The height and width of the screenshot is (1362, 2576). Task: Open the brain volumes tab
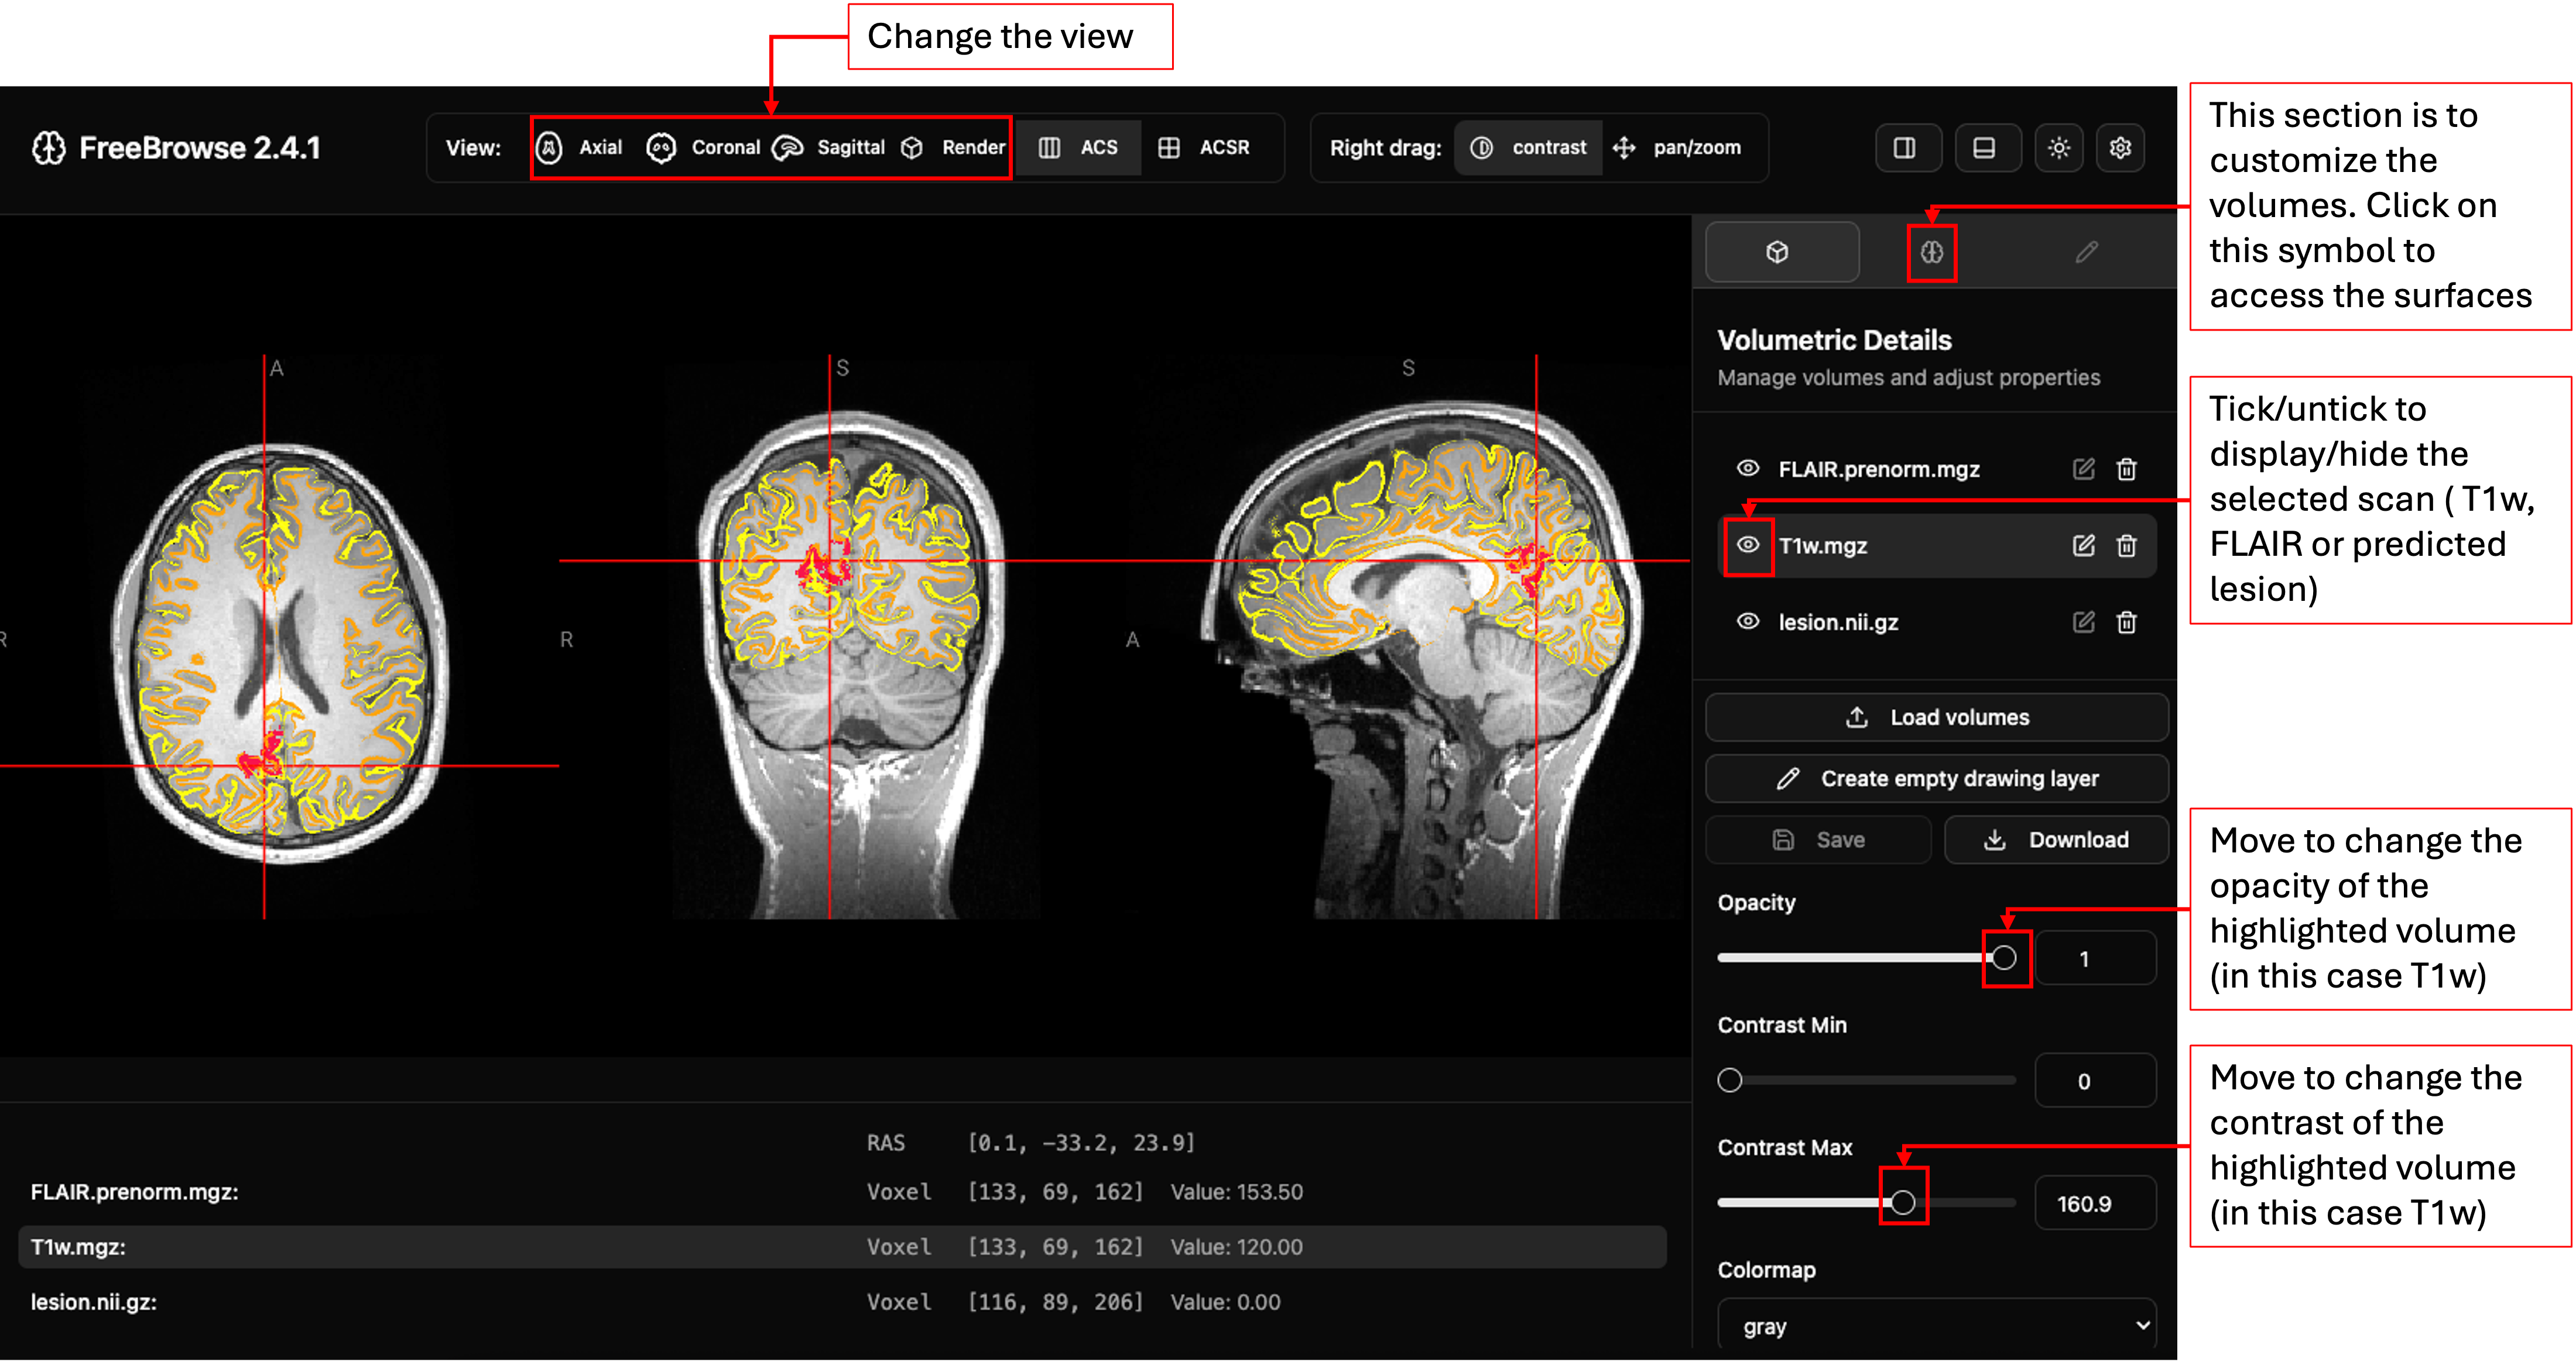[1931, 252]
